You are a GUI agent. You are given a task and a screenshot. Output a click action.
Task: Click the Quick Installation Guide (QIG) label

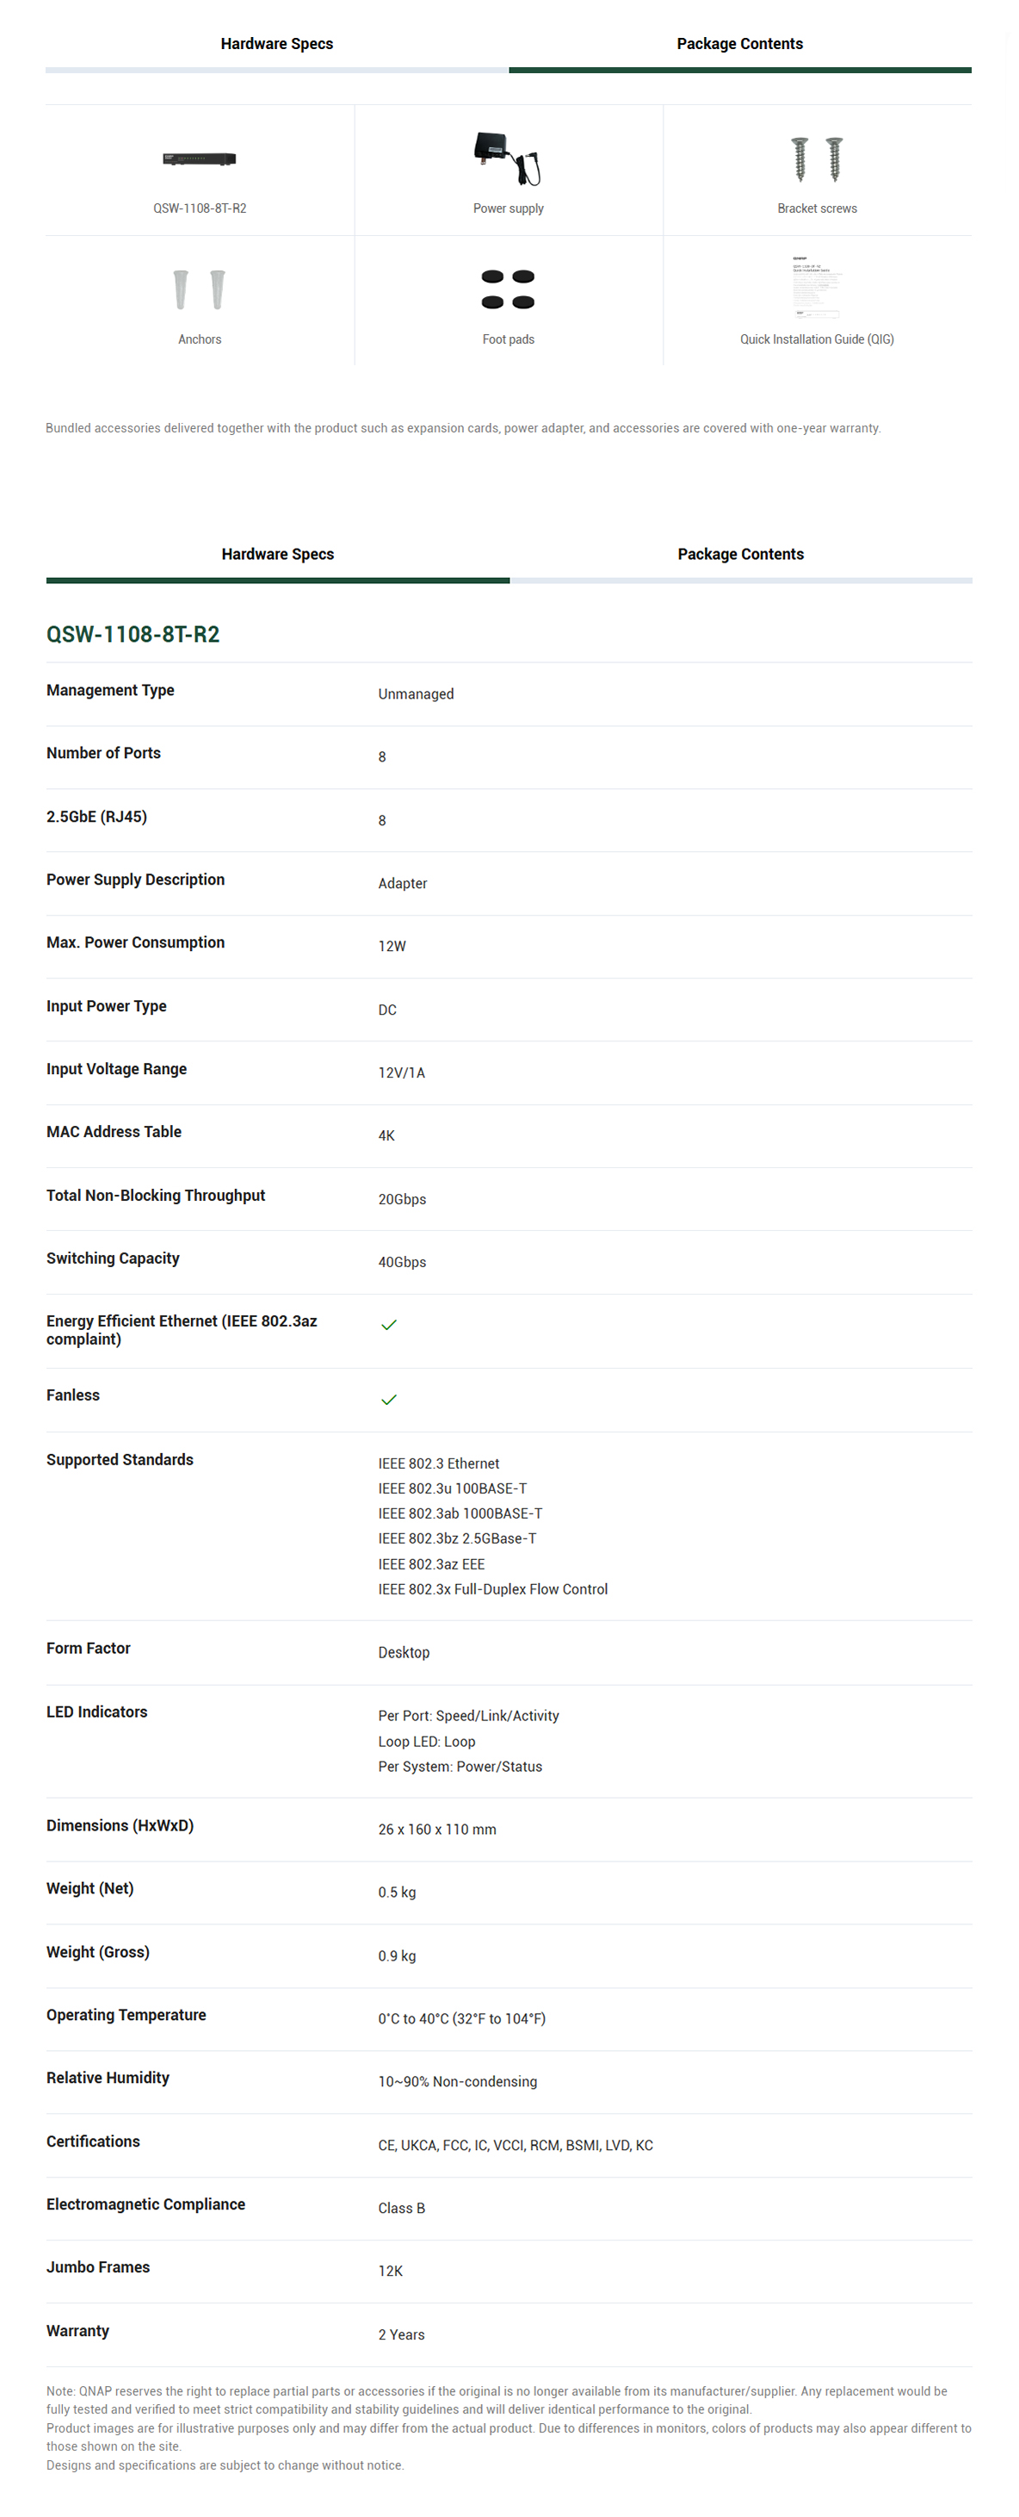pyautogui.click(x=817, y=339)
